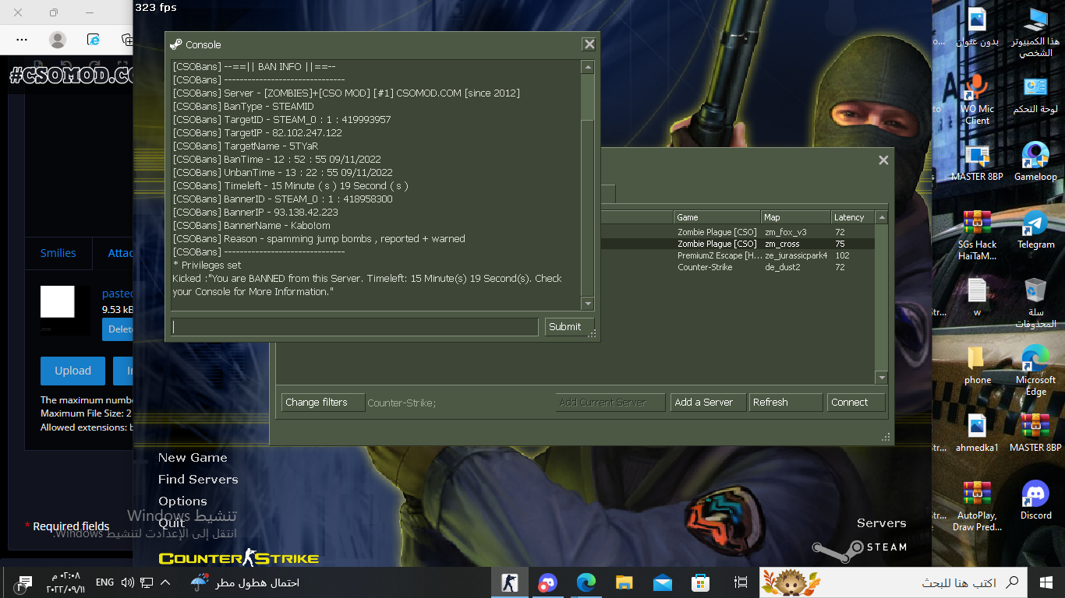Screen dimensions: 1065x598
Task: Click the Task View taskbar button
Action: click(x=741, y=582)
